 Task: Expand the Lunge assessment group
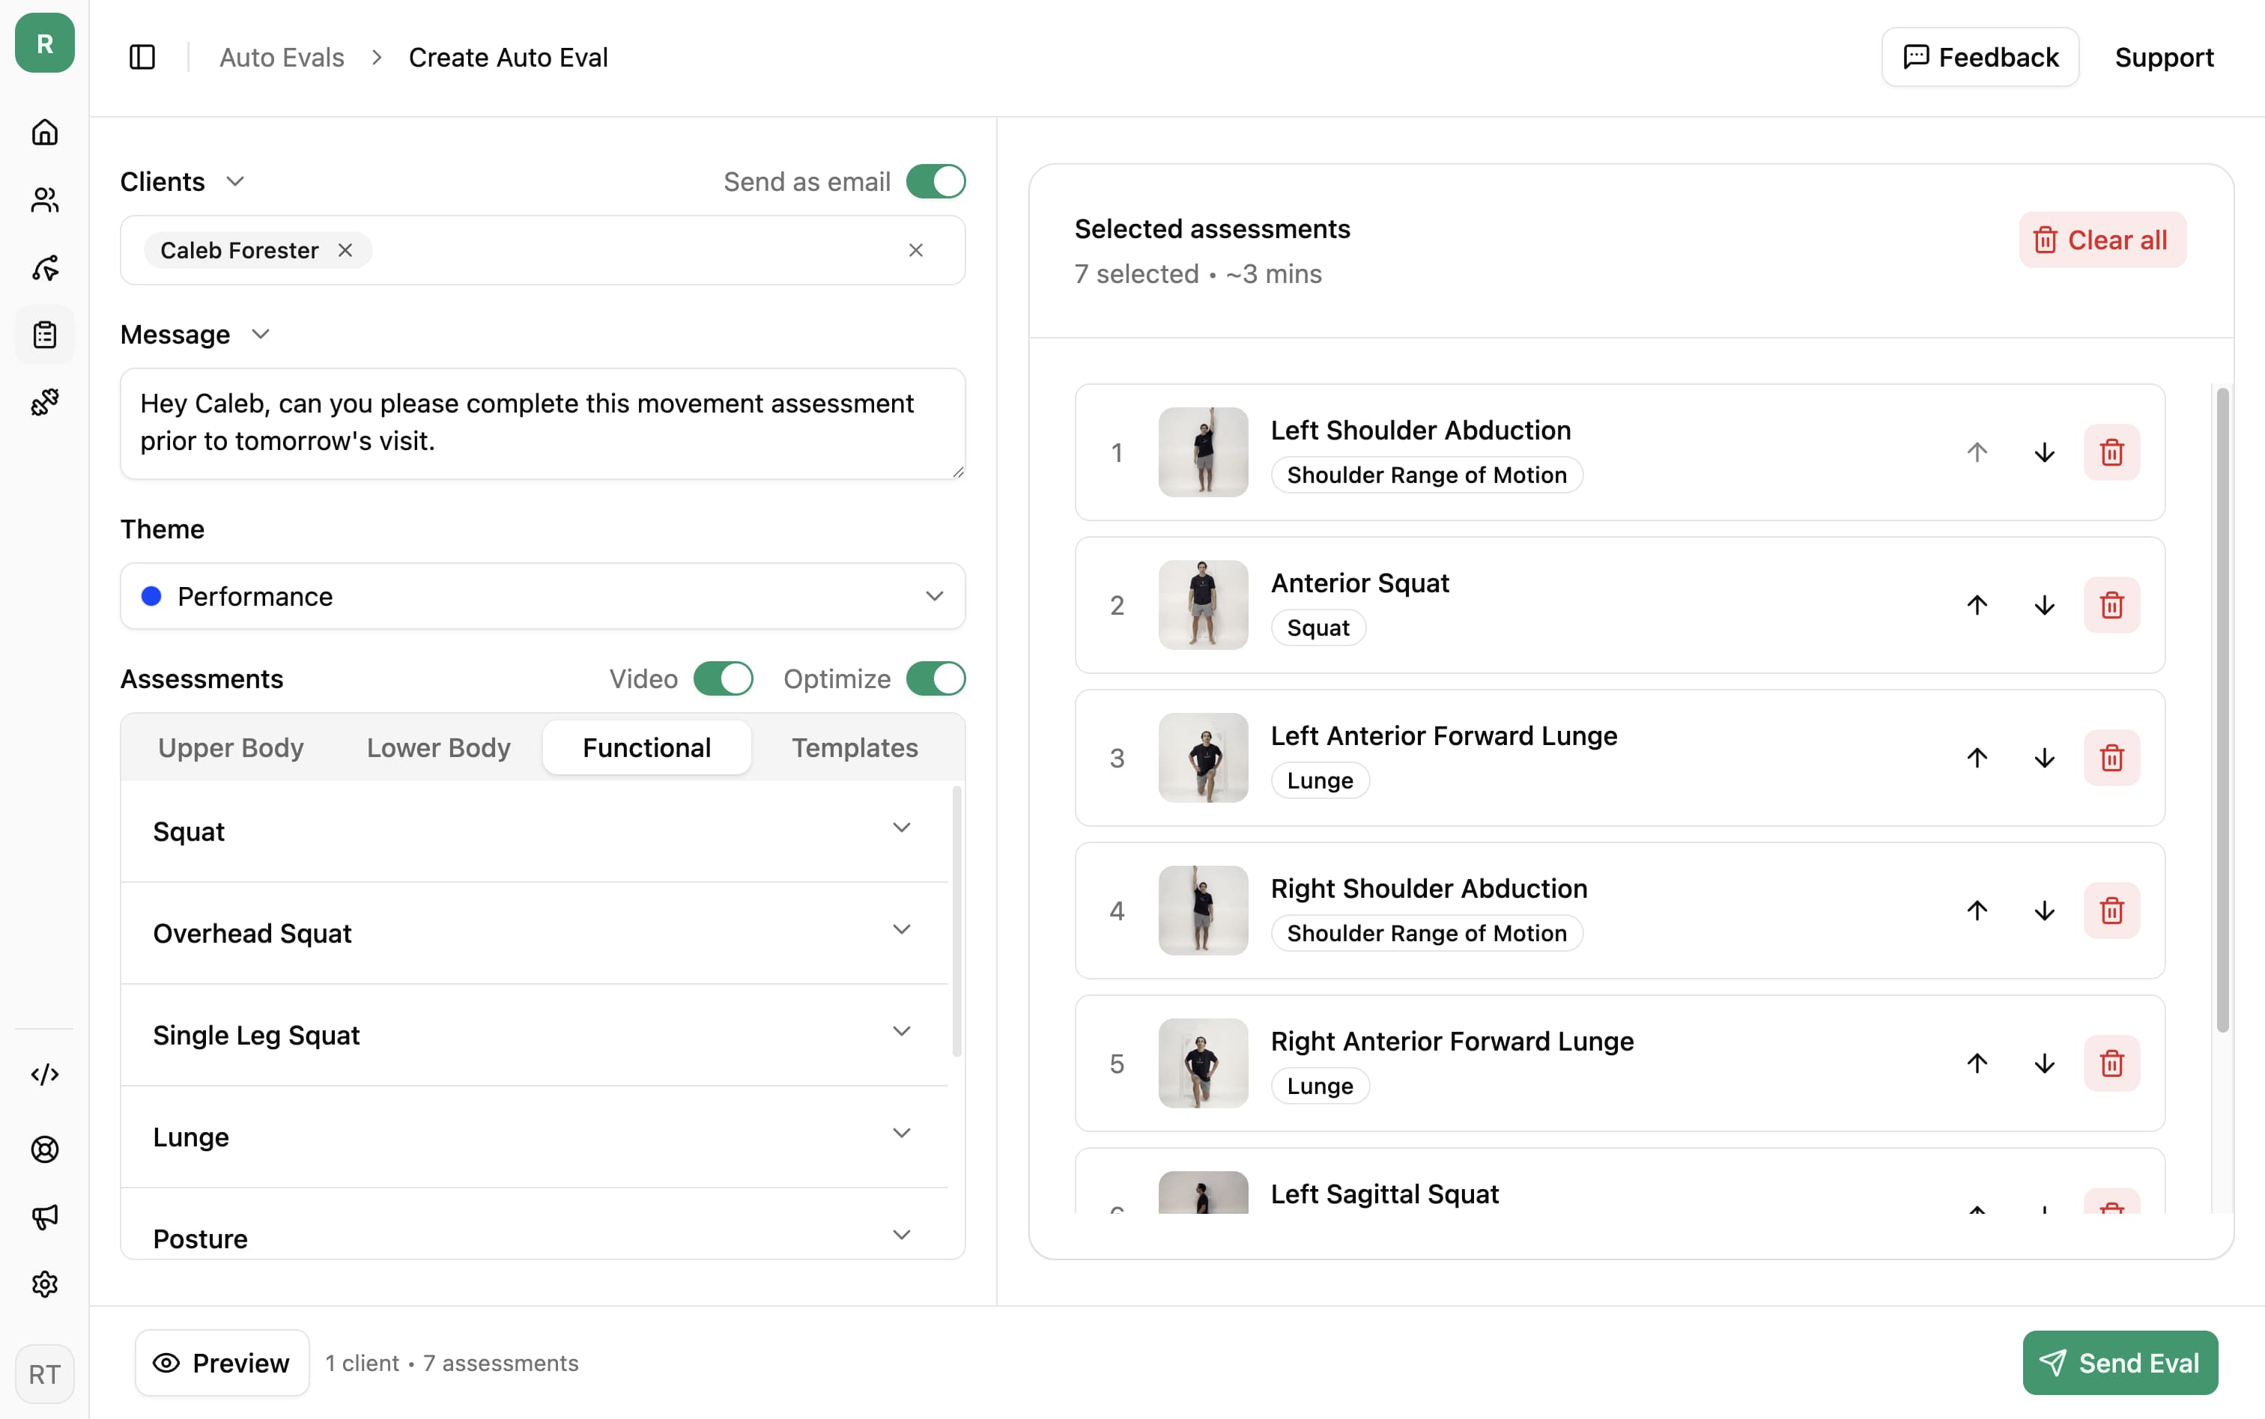[x=534, y=1137]
